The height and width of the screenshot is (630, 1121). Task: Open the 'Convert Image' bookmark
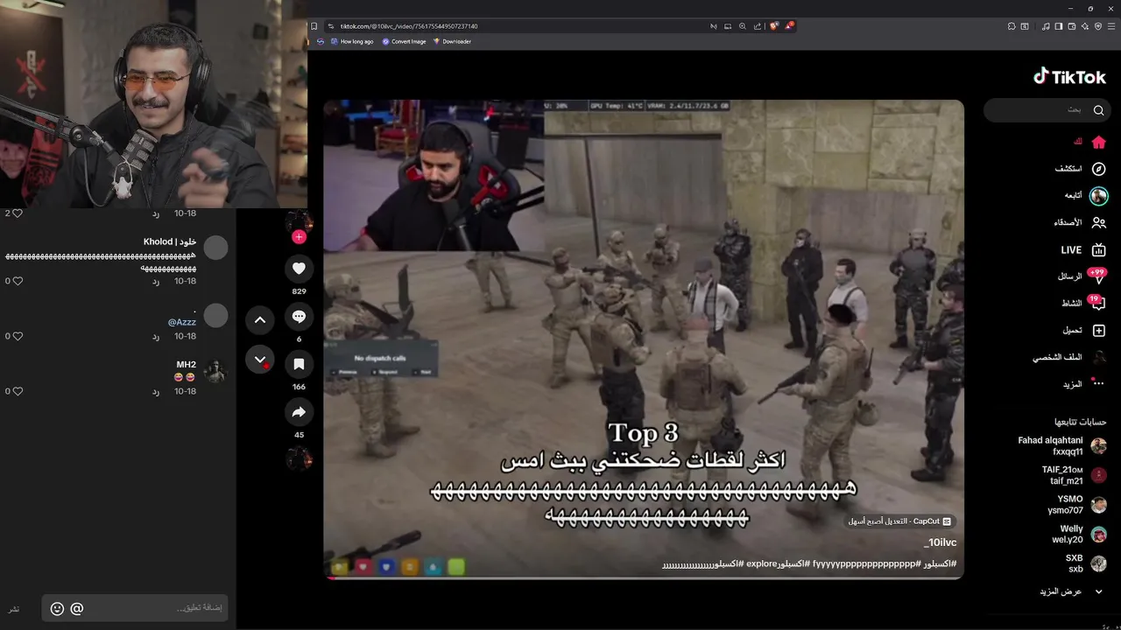point(404,41)
